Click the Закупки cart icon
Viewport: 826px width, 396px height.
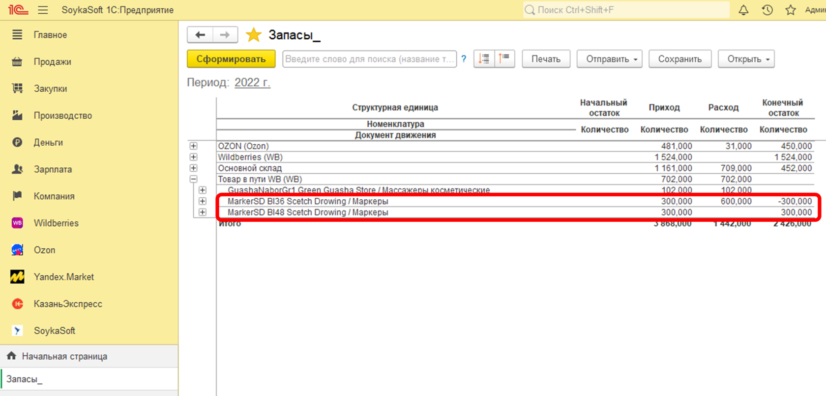tap(17, 88)
